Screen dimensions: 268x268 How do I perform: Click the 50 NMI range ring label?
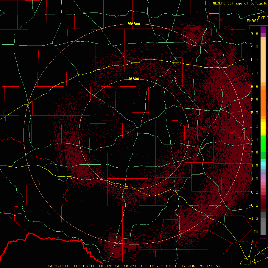point(134,79)
